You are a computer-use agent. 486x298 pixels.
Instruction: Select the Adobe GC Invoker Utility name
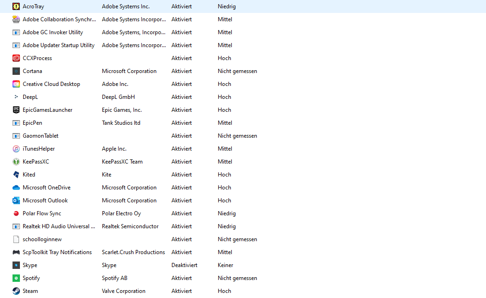pos(53,32)
